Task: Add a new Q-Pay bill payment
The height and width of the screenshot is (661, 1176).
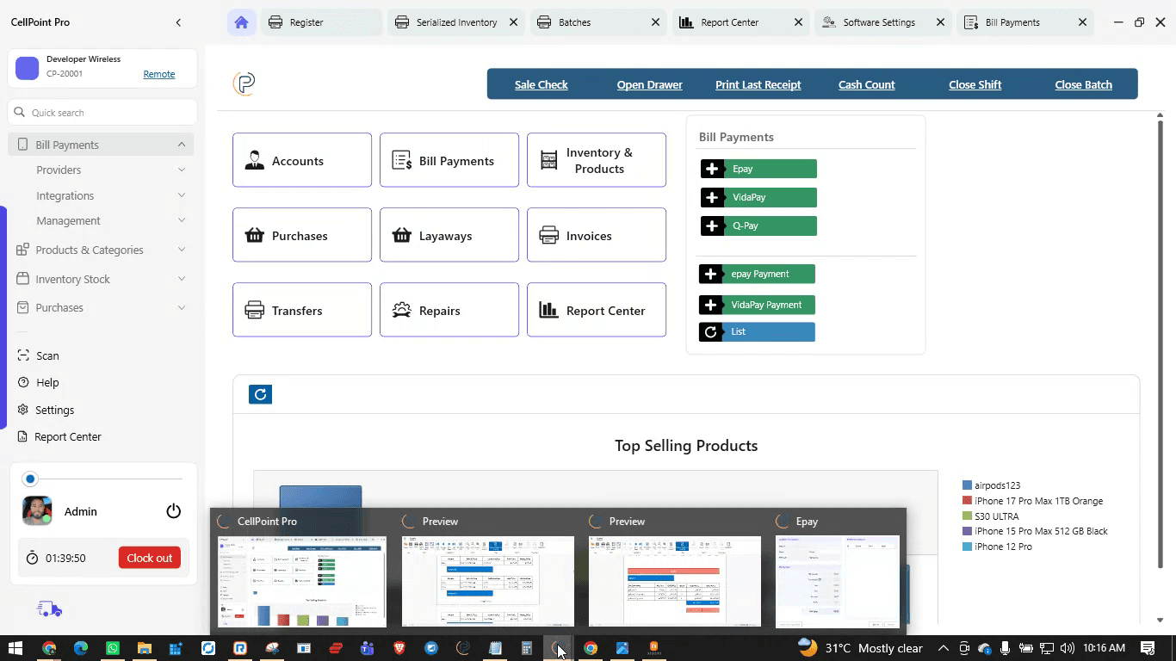Action: click(x=758, y=225)
